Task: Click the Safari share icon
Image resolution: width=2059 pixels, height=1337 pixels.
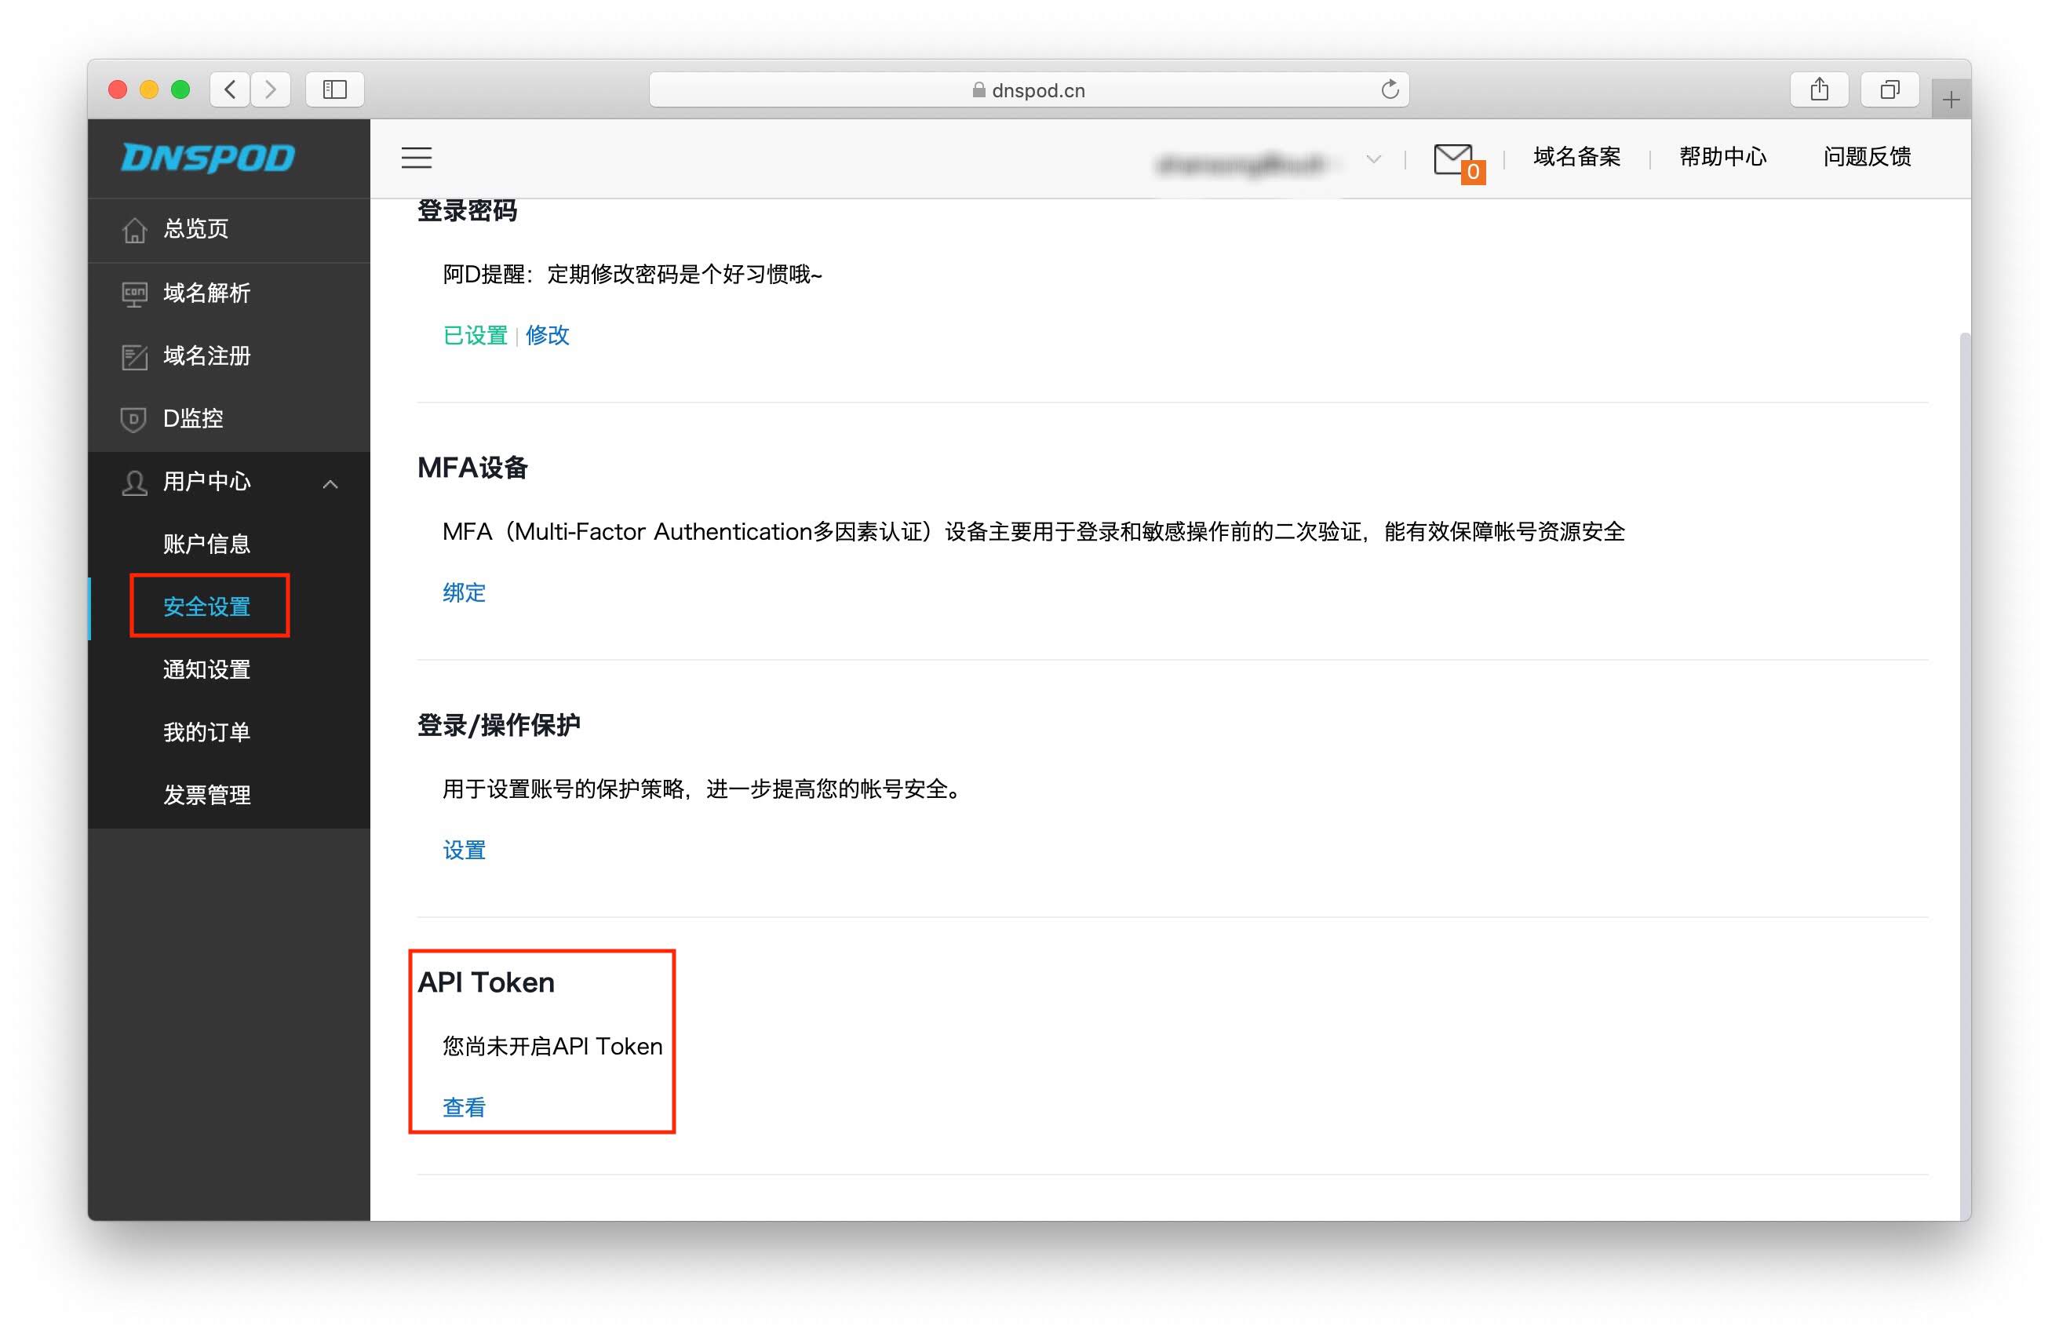Action: point(1818,90)
